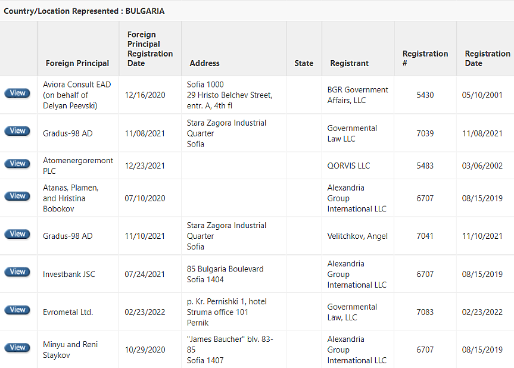Click View for Gradus-98 AD dated 11/08/2021

18,131
